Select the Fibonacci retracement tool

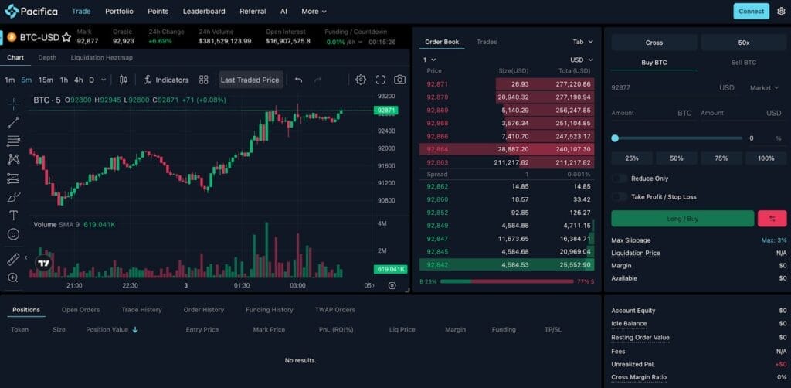click(x=14, y=141)
